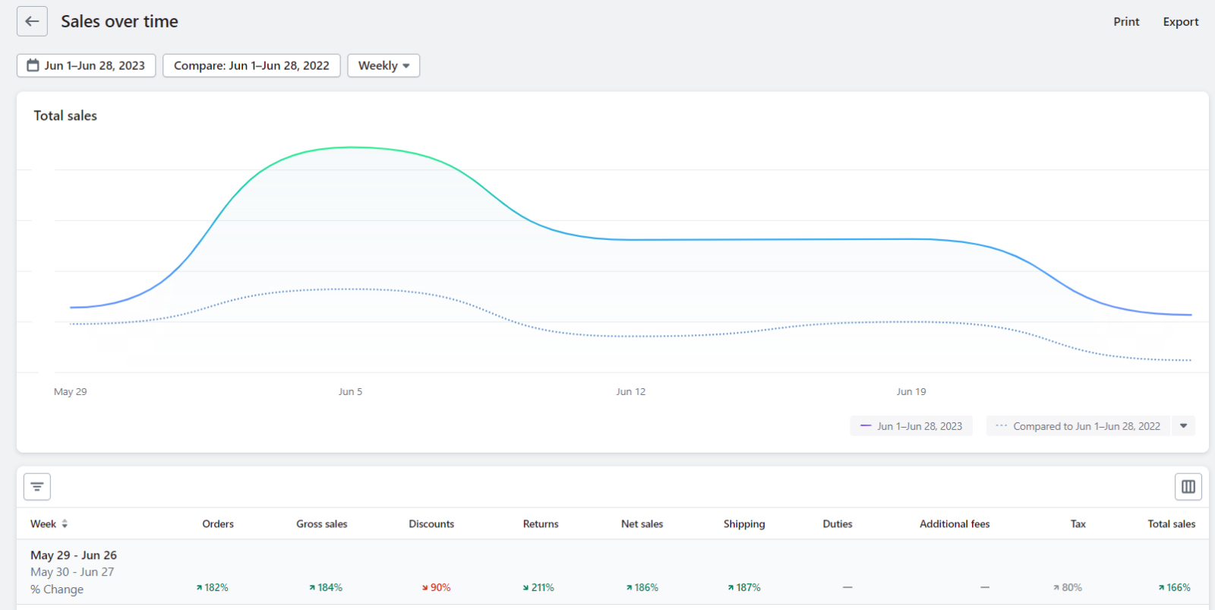Open the Weekly interval dropdown
This screenshot has height=610, width=1215.
[x=383, y=65]
